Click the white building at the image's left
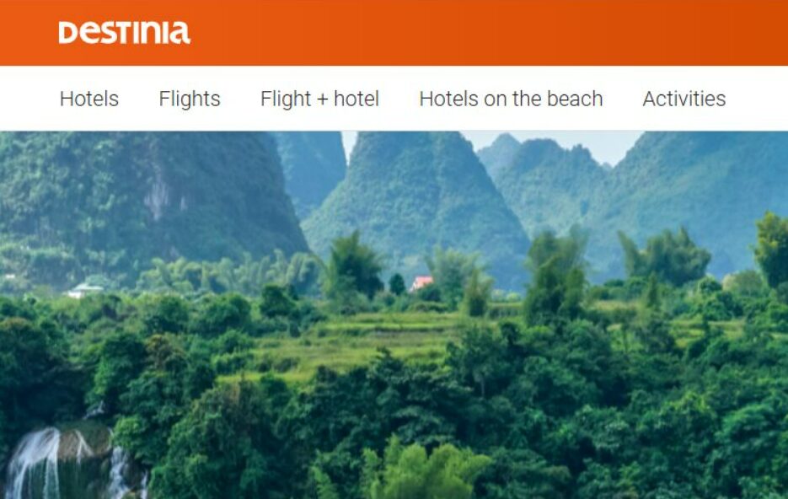 click(84, 290)
